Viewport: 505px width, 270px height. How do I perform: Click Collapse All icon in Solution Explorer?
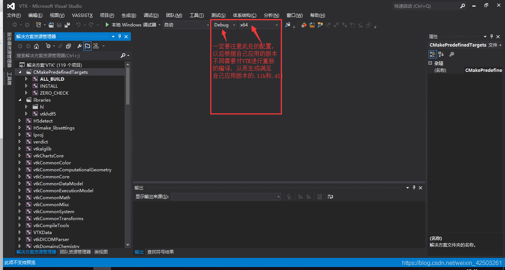tap(68, 46)
